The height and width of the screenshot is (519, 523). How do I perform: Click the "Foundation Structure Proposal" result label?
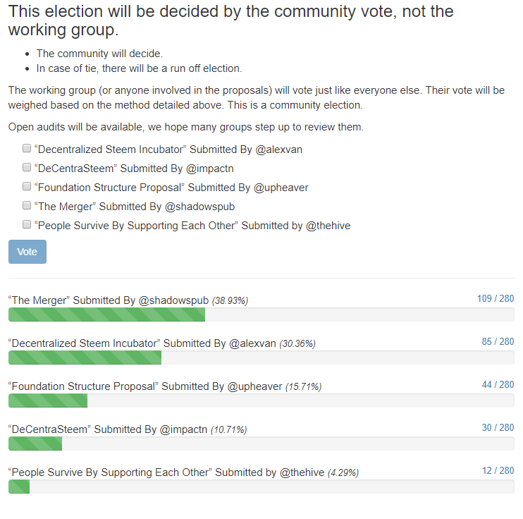164,386
